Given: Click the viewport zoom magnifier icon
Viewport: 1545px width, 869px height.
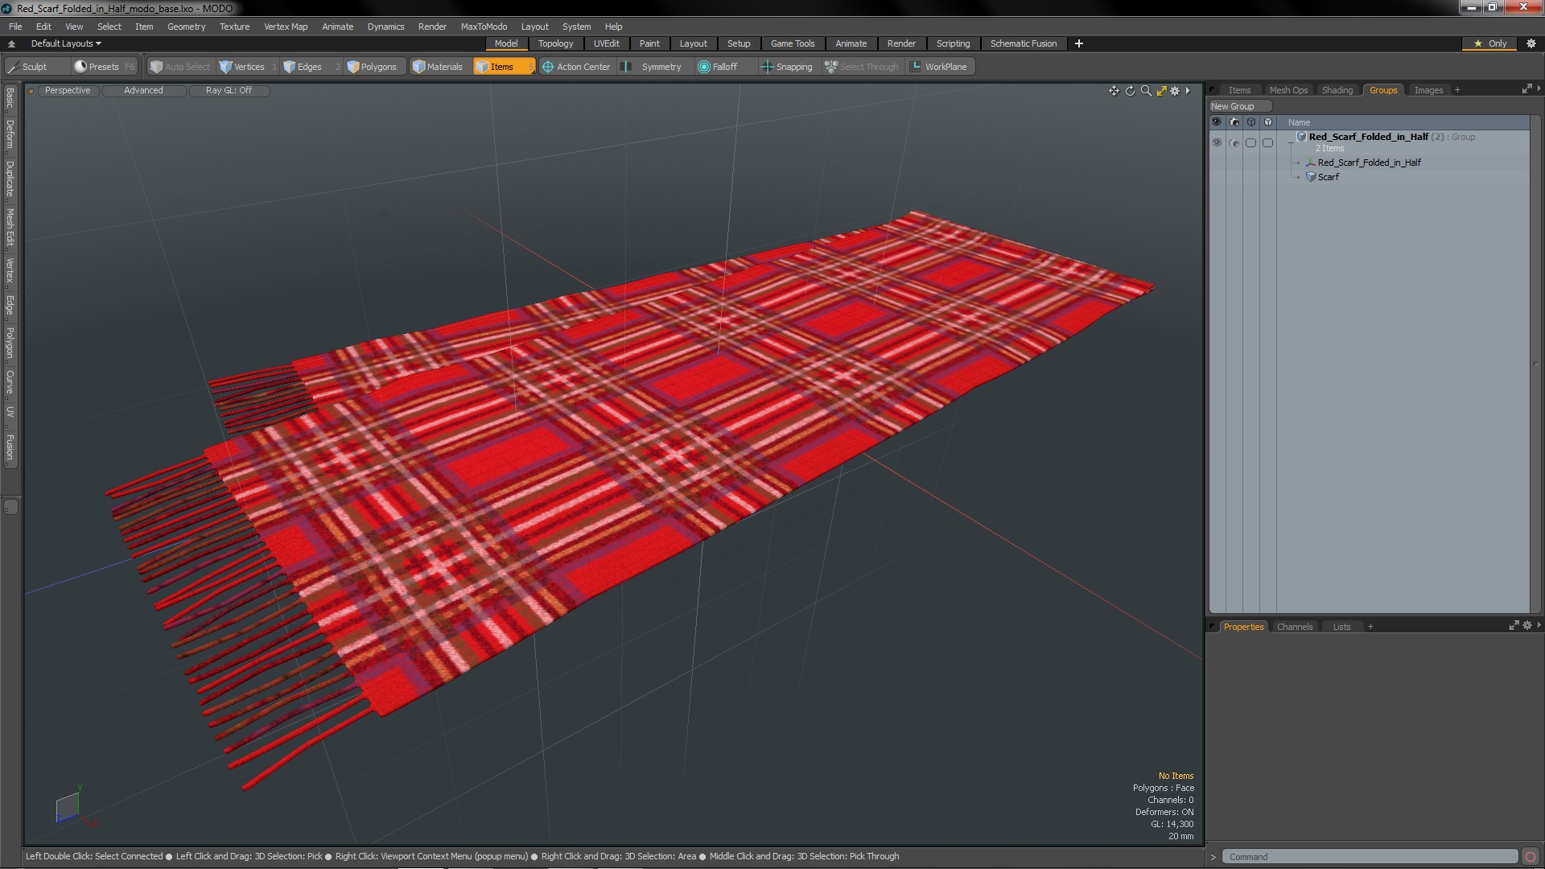Looking at the screenshot, I should (x=1146, y=91).
